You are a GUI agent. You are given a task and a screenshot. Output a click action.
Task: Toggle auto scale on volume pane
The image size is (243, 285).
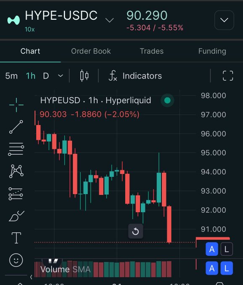212,268
